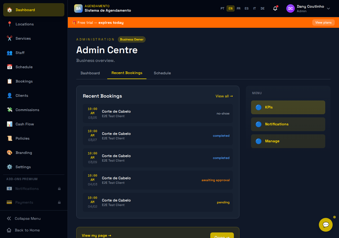Click the Branding palette icon
Screen dimensions: 339x238
click(x=10, y=153)
